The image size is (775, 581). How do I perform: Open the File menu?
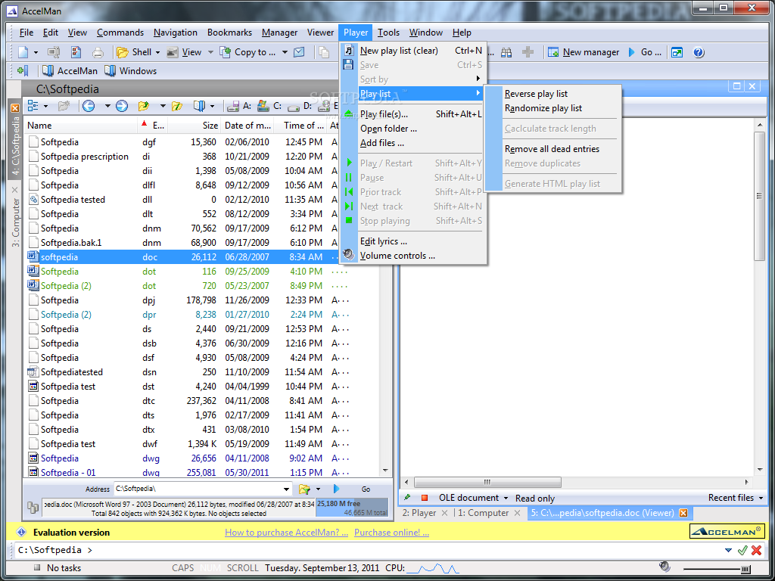click(26, 33)
